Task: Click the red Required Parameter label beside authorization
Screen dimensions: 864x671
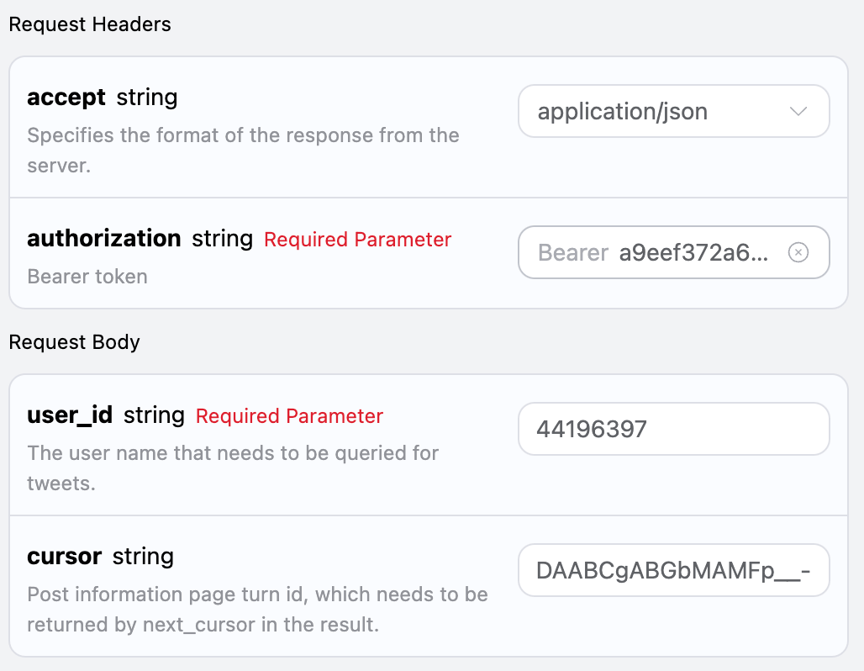Action: [357, 240]
